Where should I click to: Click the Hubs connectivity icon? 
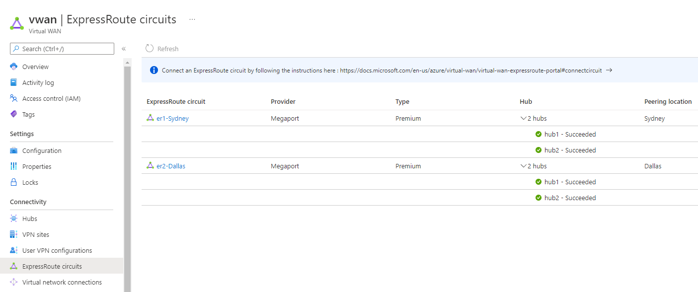[x=14, y=218]
